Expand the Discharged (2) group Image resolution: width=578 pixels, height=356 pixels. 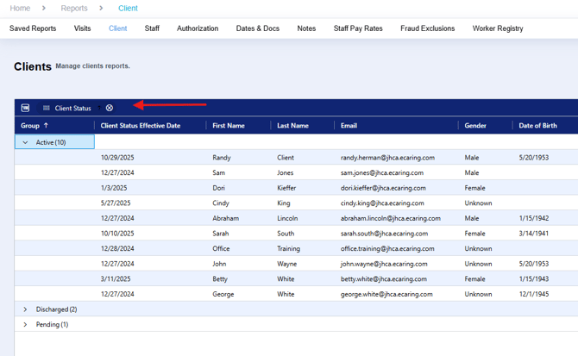click(x=25, y=309)
